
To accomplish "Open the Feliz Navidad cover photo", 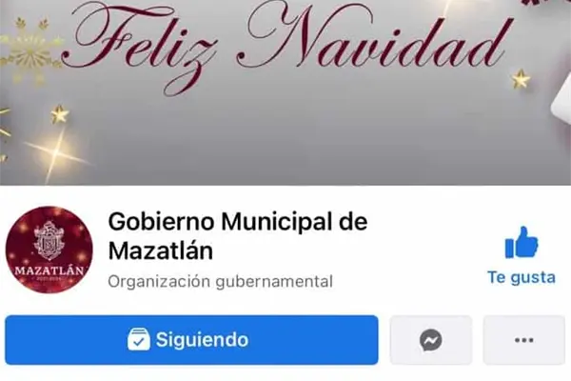I will [285, 92].
